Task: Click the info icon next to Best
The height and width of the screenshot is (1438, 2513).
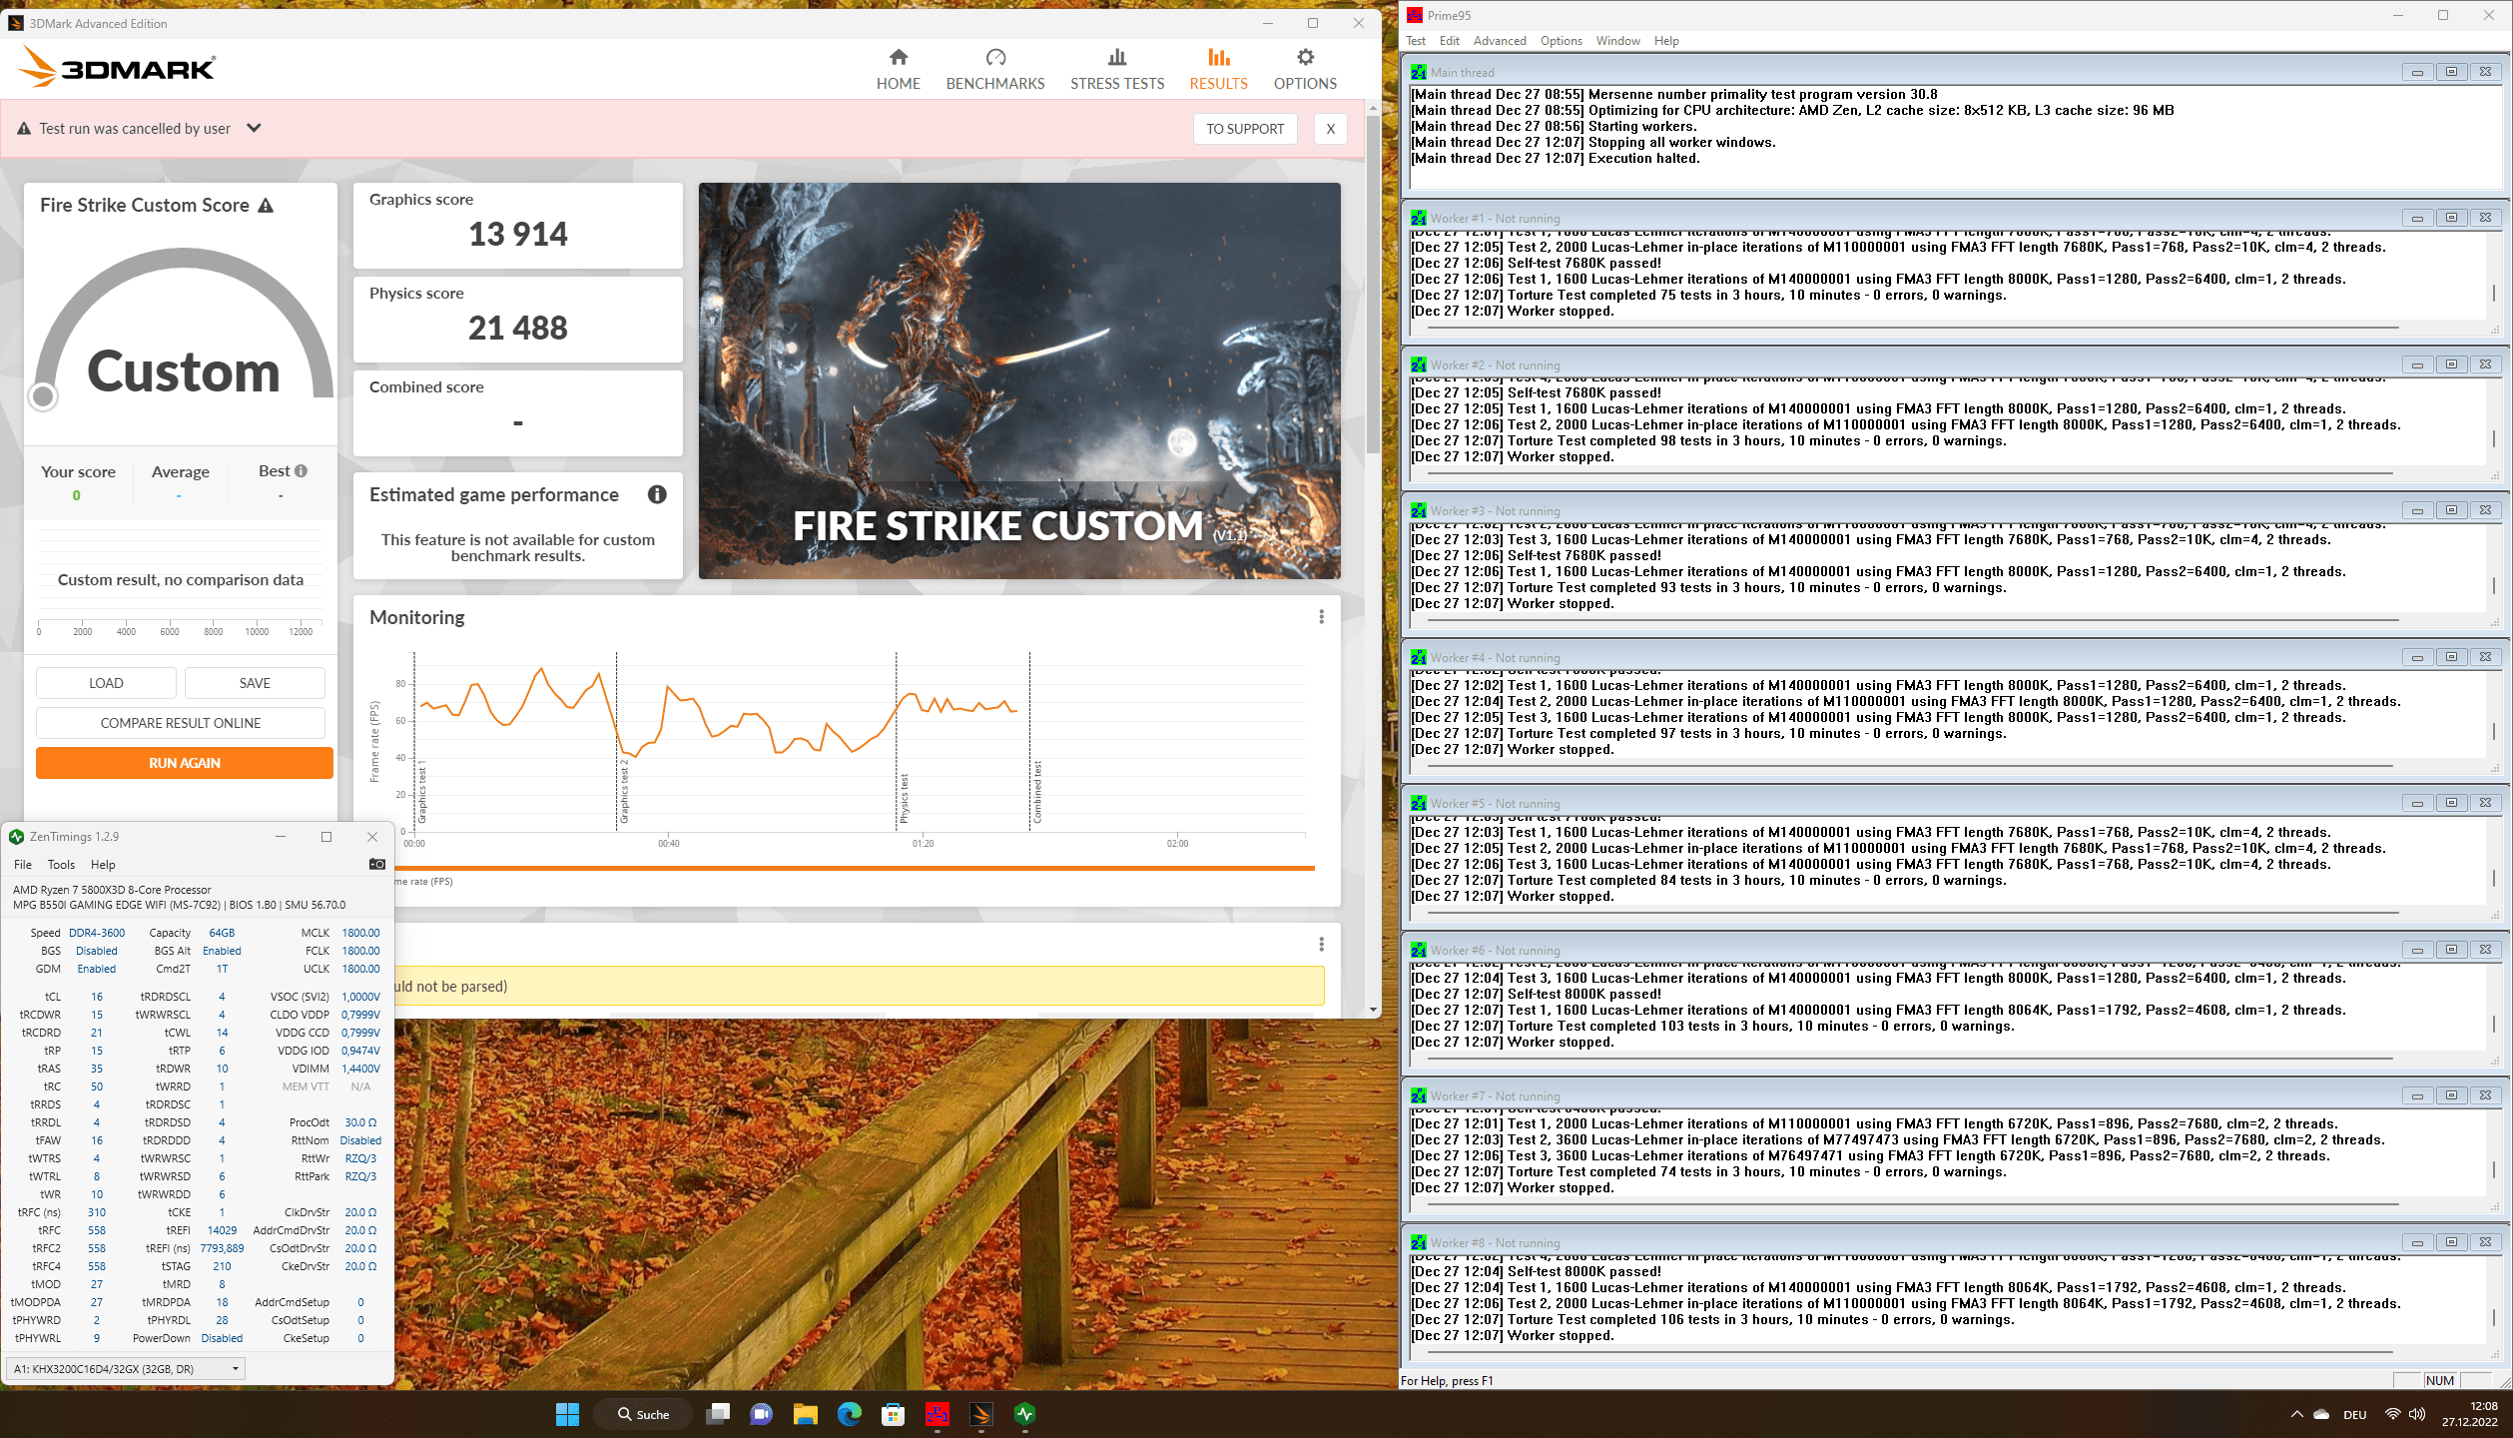Action: pyautogui.click(x=302, y=470)
